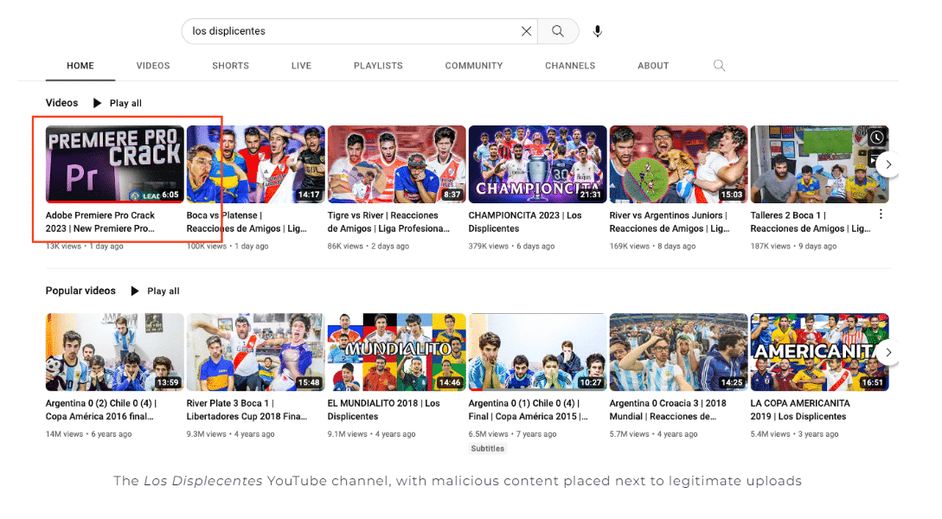Click '14M views • 6 years ago' text

[x=89, y=434]
